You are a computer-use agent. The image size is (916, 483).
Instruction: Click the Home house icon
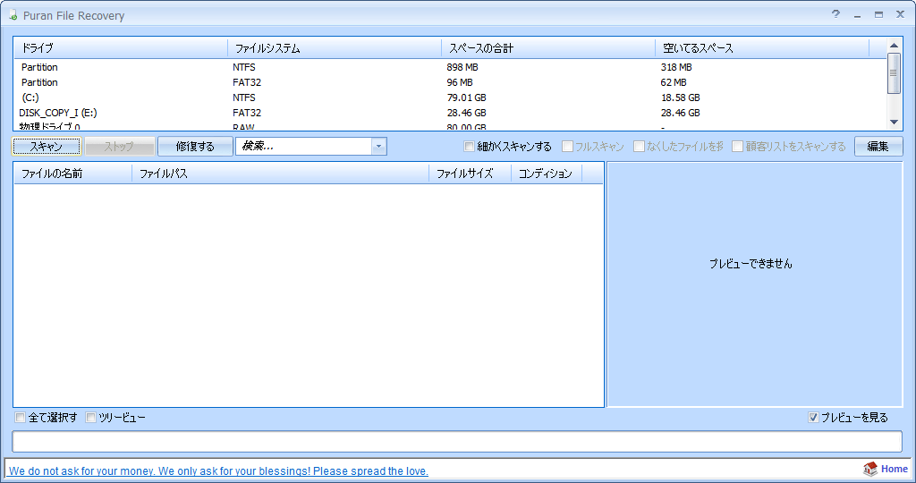(870, 470)
